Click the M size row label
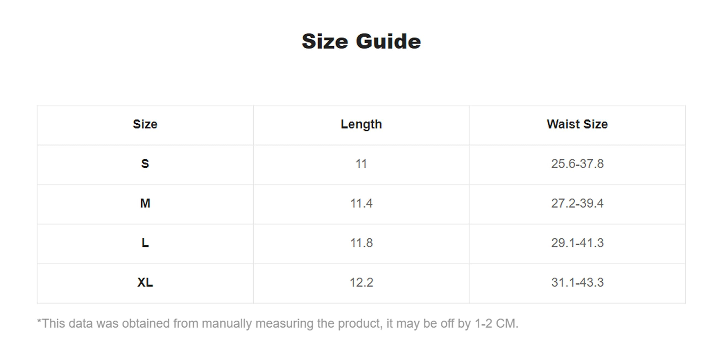The height and width of the screenshot is (354, 706). (x=145, y=203)
